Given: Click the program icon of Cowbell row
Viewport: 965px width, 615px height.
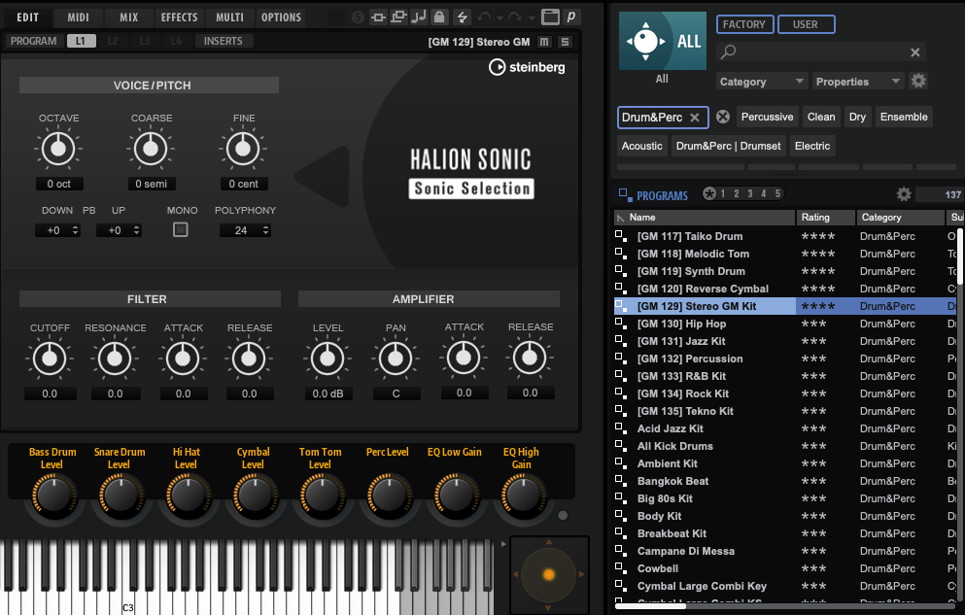Looking at the screenshot, I should pyautogui.click(x=621, y=568).
